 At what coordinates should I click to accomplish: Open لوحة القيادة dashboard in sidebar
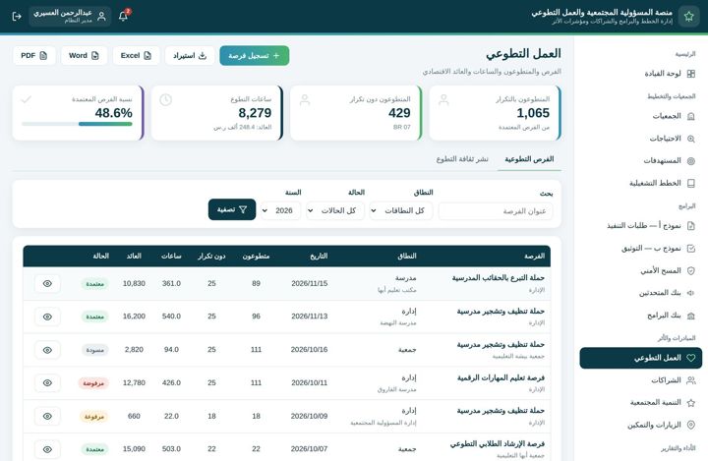[x=641, y=74]
